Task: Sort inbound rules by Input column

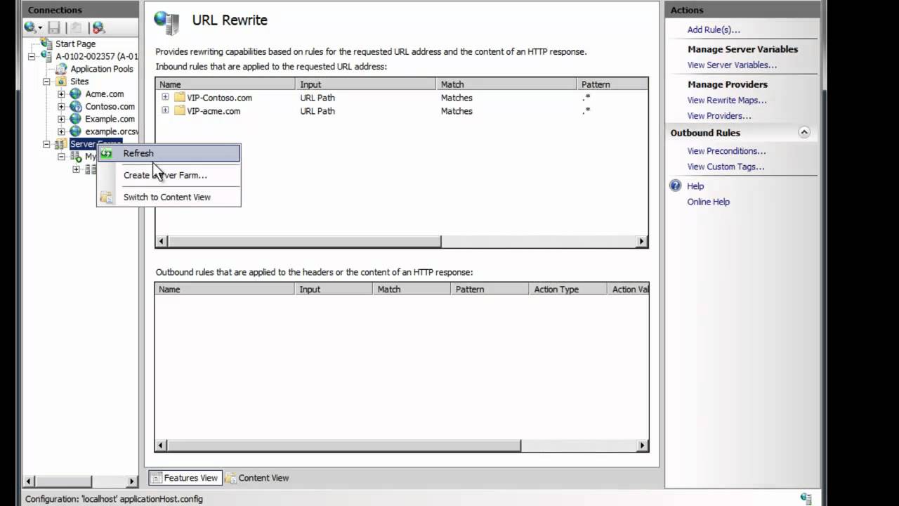Action: (366, 84)
